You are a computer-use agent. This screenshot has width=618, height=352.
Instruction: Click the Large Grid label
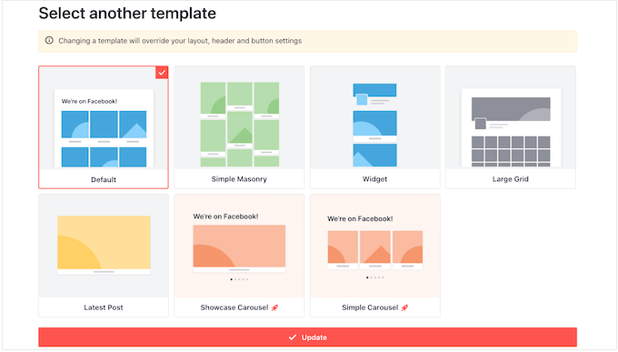click(511, 179)
